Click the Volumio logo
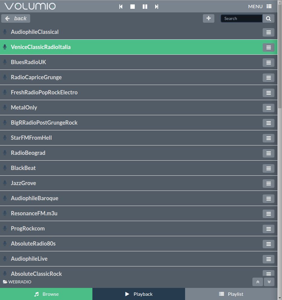The height and width of the screenshot is (300, 282). 30,6
